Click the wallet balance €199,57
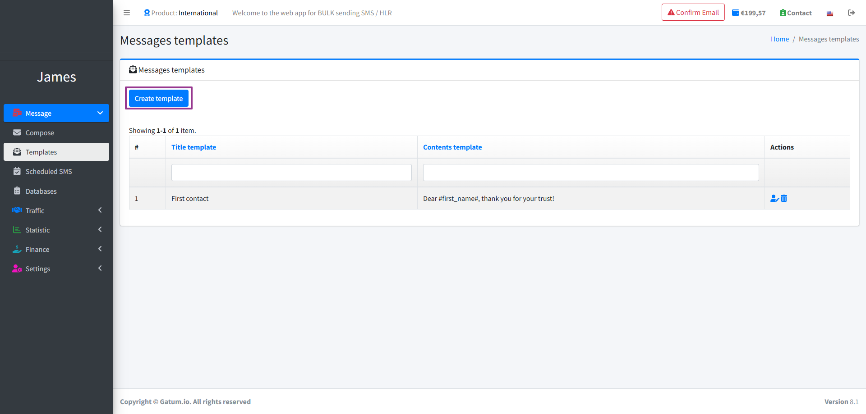This screenshot has height=414, width=866. coord(749,13)
